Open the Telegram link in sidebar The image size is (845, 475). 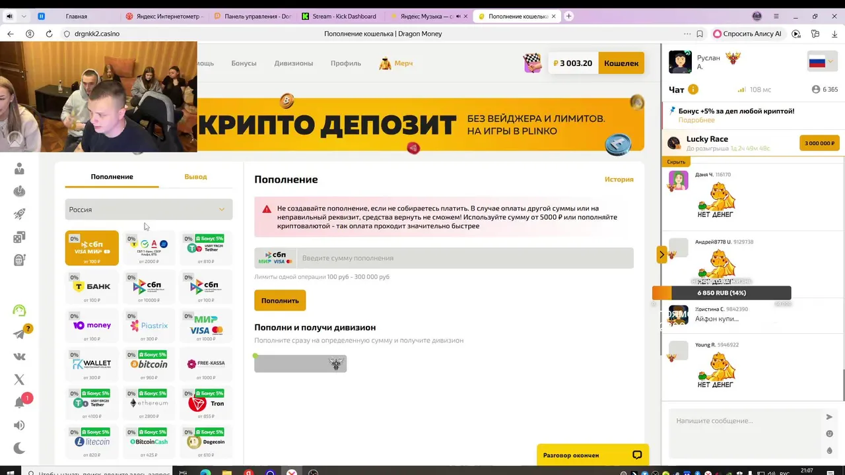[19, 334]
